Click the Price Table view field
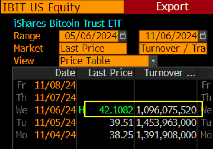 coord(104,61)
